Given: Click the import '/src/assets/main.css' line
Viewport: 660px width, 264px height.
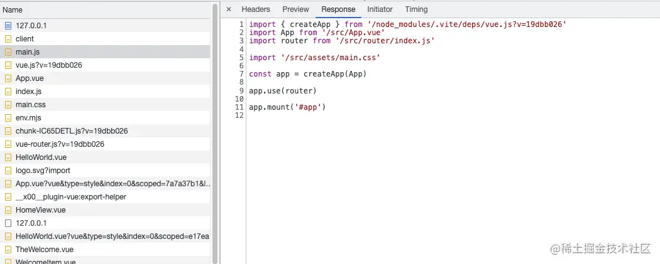Looking at the screenshot, I should click(314, 58).
